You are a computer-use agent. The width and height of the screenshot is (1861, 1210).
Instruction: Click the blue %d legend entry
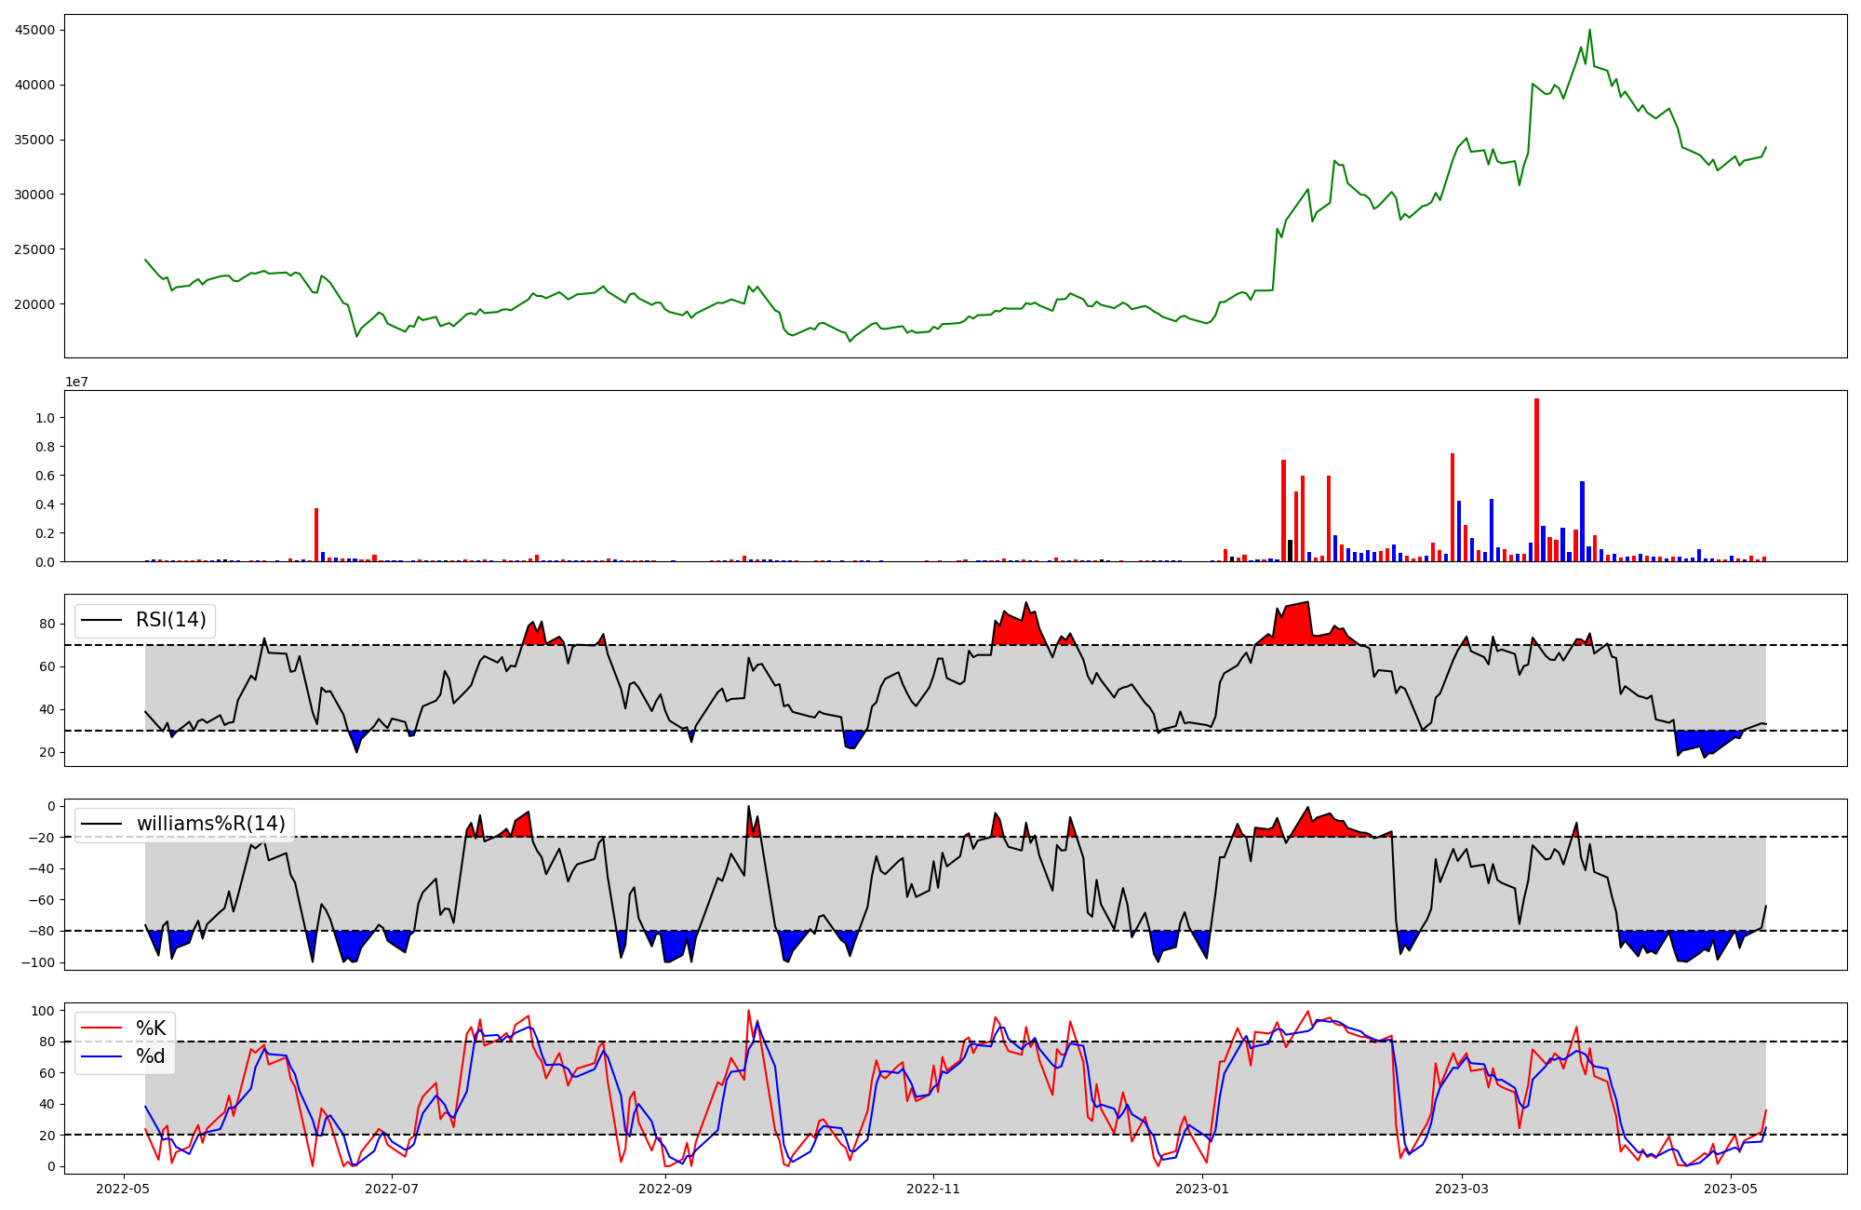(151, 1056)
